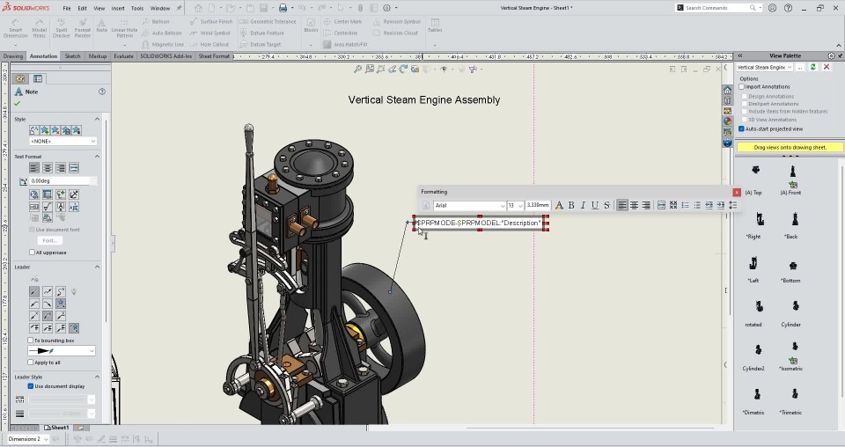845x447 pixels.
Task: Switch to the Sketch tab
Action: click(x=72, y=56)
